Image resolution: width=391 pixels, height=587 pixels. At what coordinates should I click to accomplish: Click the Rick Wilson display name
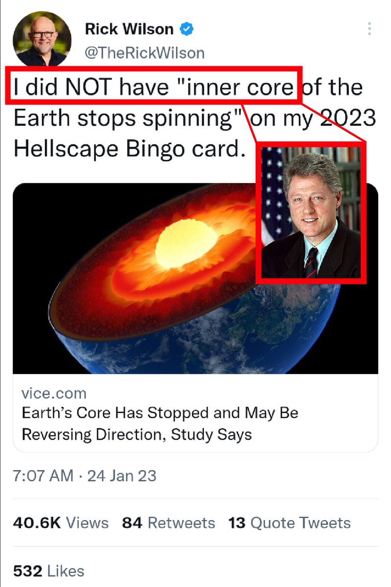click(129, 29)
